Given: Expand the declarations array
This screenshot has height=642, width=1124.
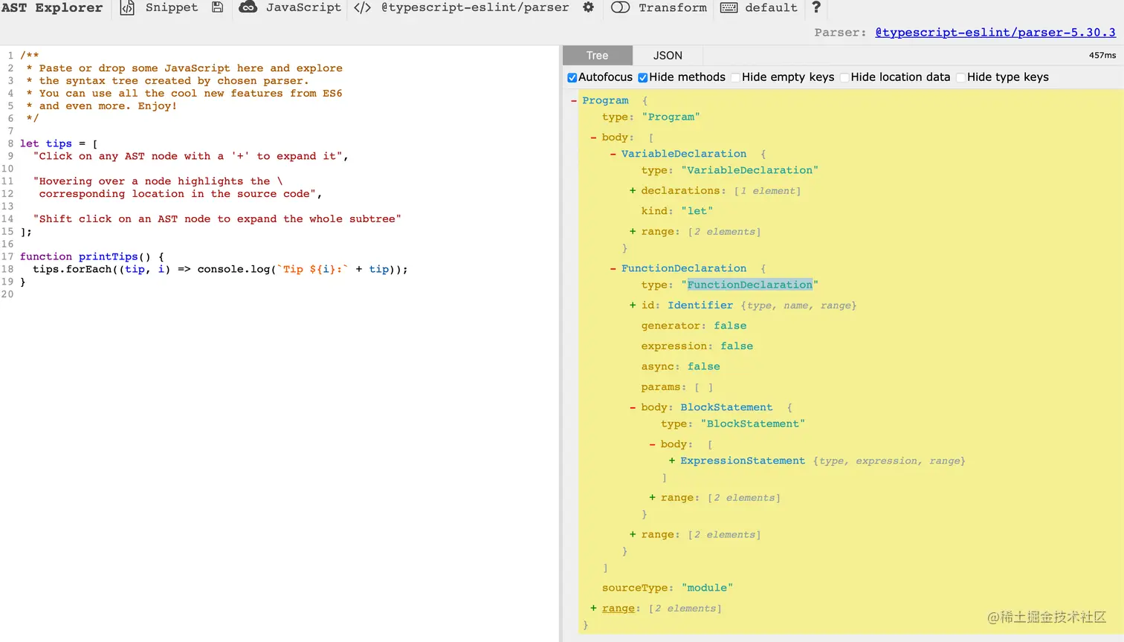Looking at the screenshot, I should [x=633, y=191].
